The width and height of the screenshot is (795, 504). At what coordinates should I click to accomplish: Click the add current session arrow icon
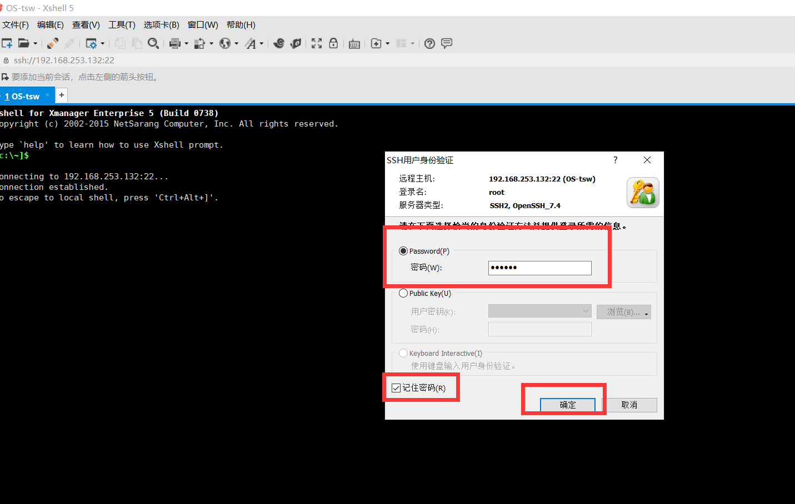pyautogui.click(x=5, y=77)
